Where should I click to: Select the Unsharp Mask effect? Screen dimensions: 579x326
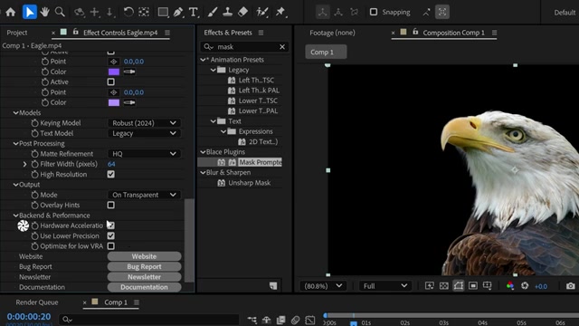[250, 183]
